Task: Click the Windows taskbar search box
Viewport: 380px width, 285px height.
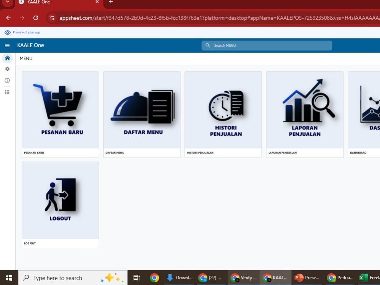Action: coord(73,278)
